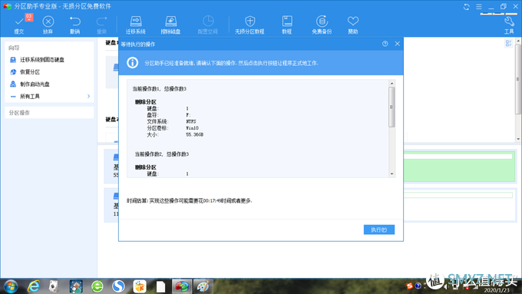Click the 时间估算 time estimate text
The height and width of the screenshot is (294, 522).
(190, 201)
